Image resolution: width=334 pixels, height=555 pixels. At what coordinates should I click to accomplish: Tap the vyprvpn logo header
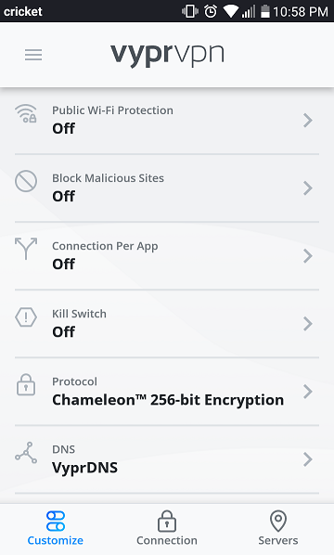167,55
